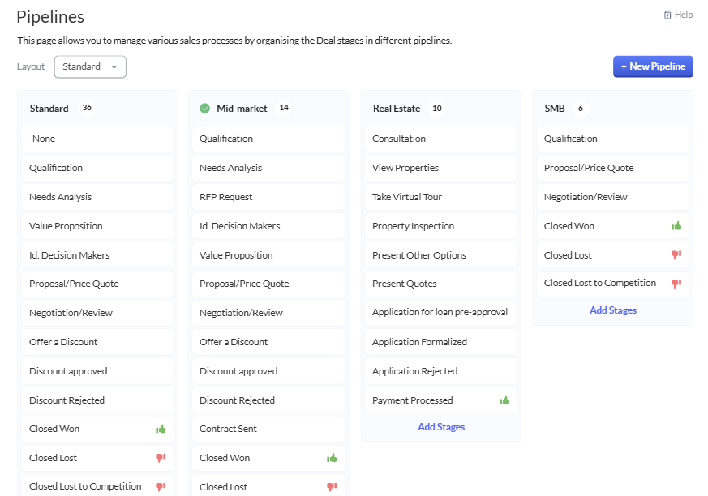Select the Standard pipeline header
Screen dimensions: 708x496
tap(49, 109)
